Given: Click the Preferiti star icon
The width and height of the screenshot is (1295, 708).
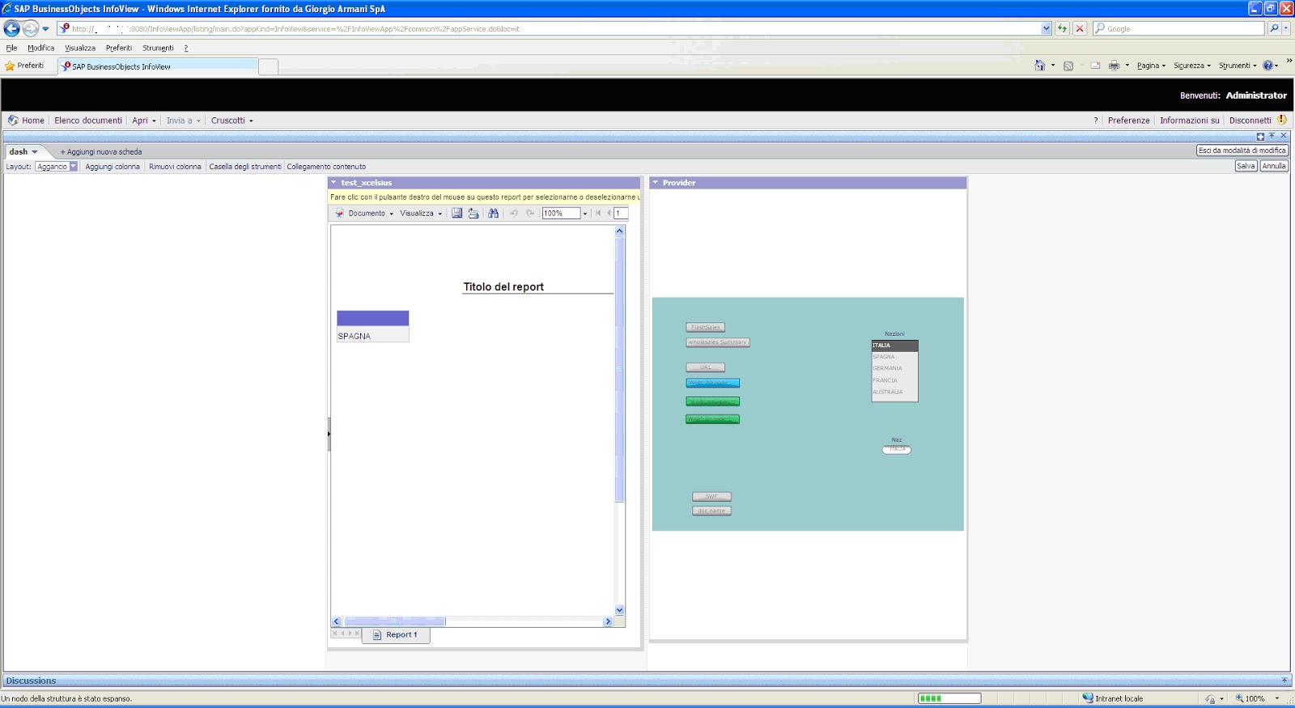Looking at the screenshot, I should tap(10, 66).
